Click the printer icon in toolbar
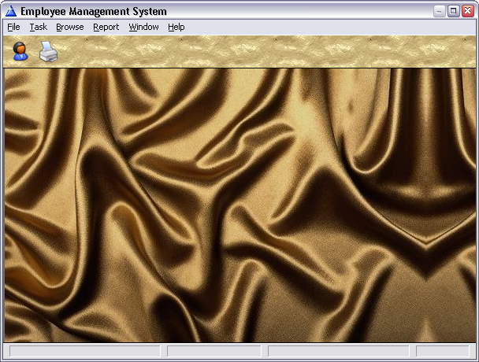Screen dimensions: 479x362 (48, 51)
